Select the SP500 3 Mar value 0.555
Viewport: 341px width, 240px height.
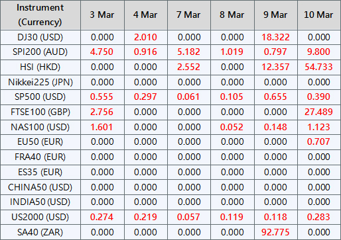102,97
